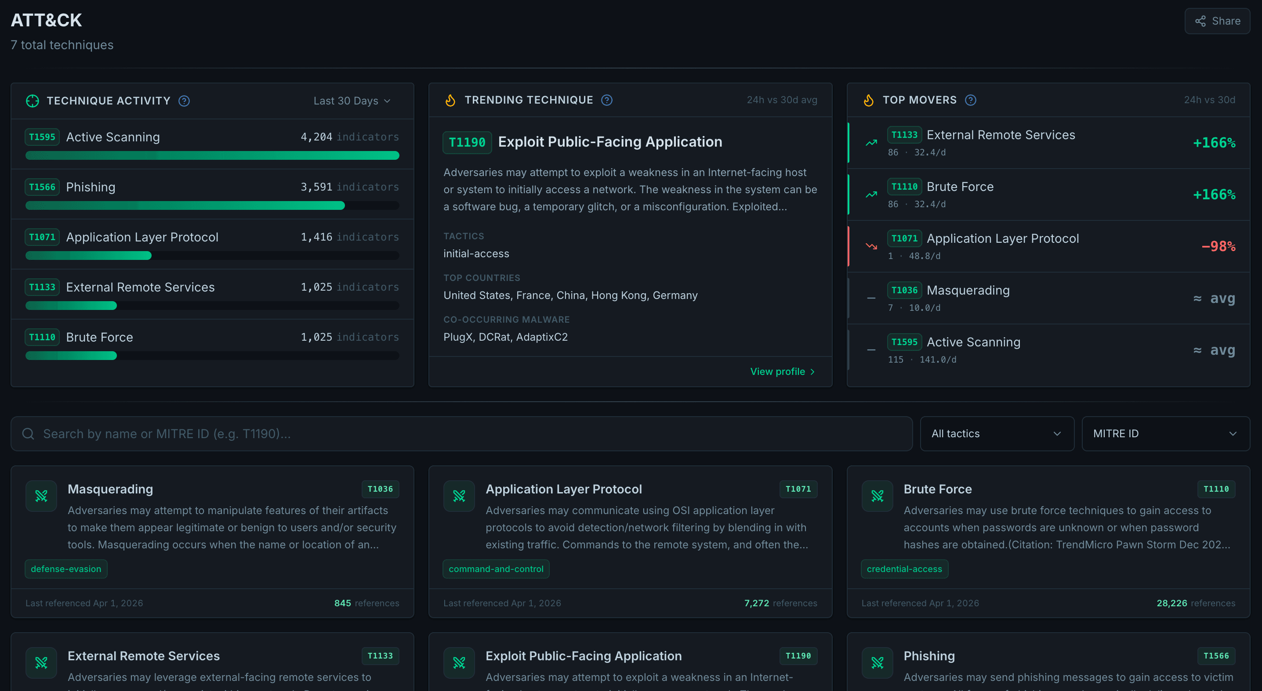Click the PlugX, DCRat, AdaptixC2 malware text
Viewport: 1262px width, 691px height.
506,337
